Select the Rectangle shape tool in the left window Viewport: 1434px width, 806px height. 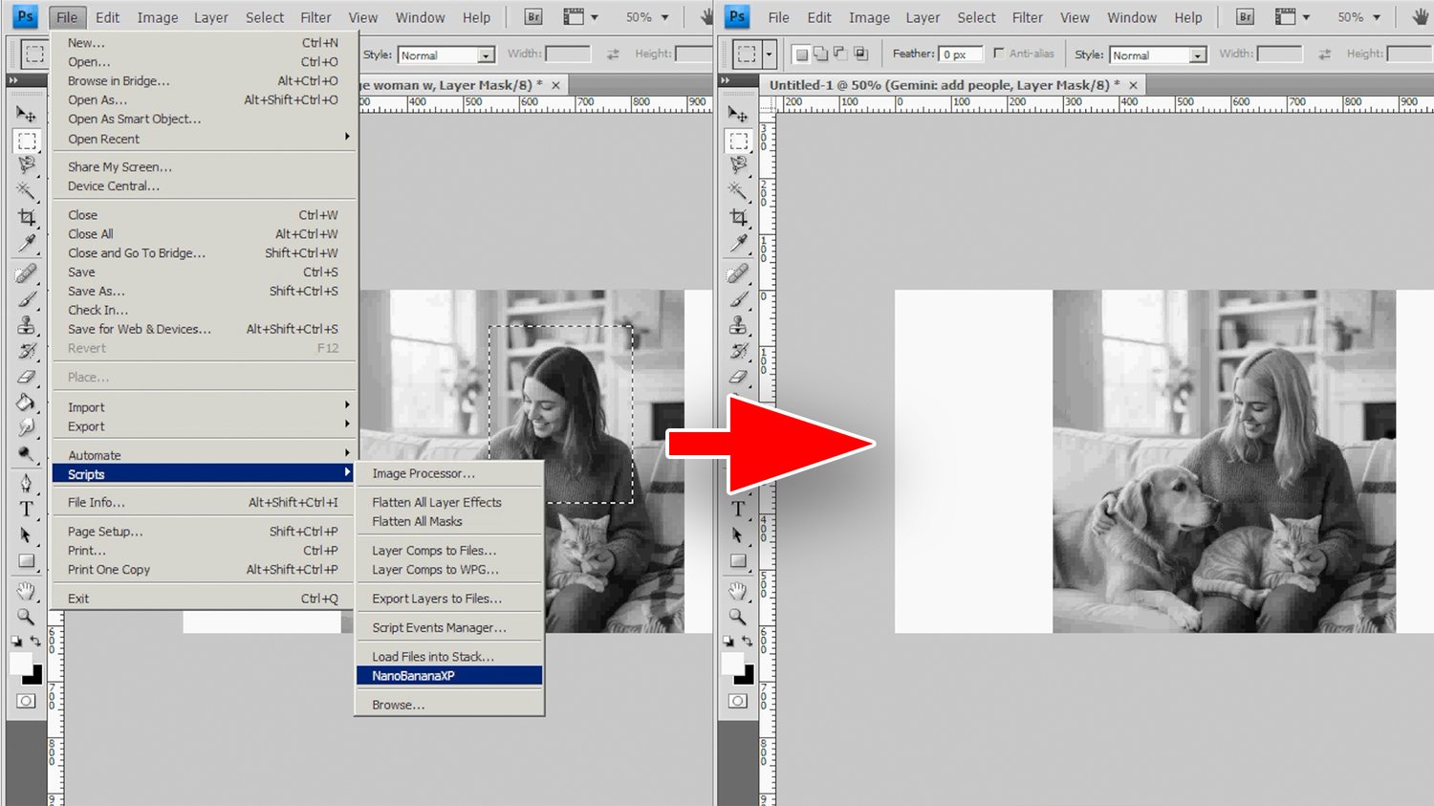tap(26, 561)
